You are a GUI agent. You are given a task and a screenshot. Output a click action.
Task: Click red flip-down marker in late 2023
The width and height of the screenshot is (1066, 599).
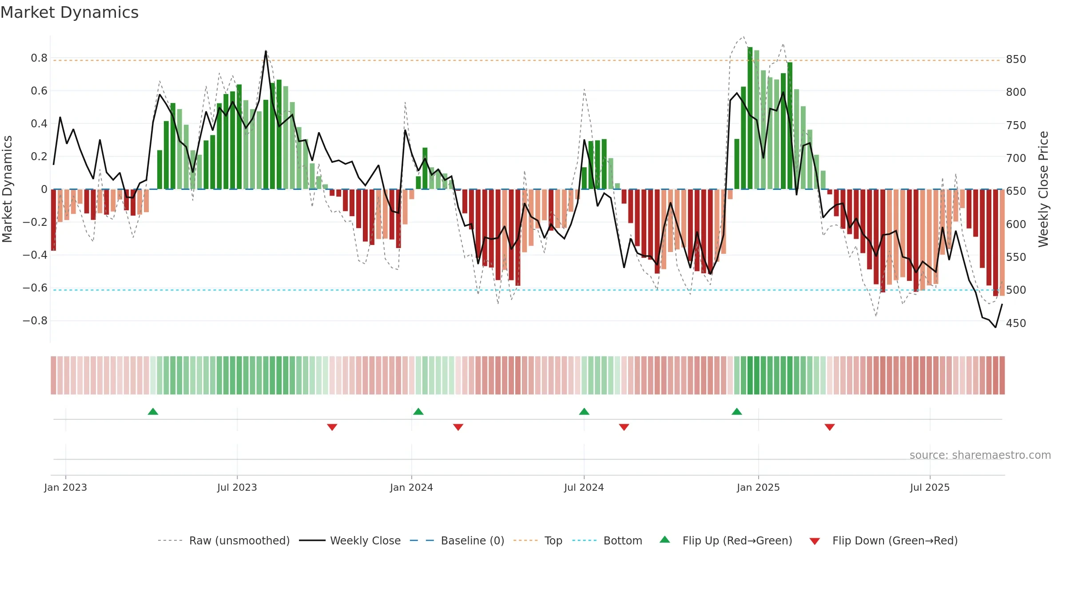point(332,427)
